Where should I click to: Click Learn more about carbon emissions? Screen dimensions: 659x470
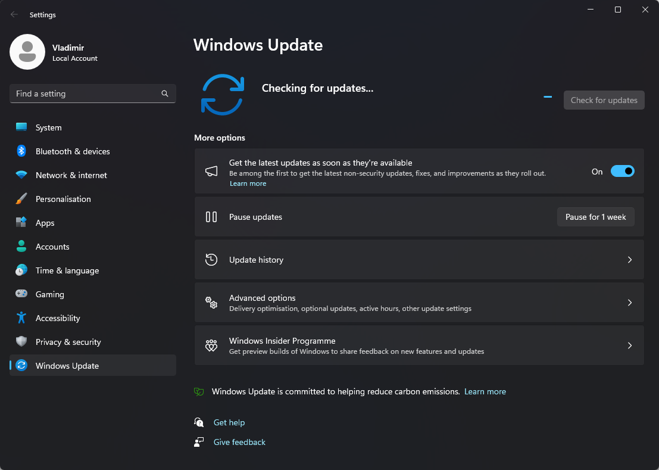coord(485,391)
